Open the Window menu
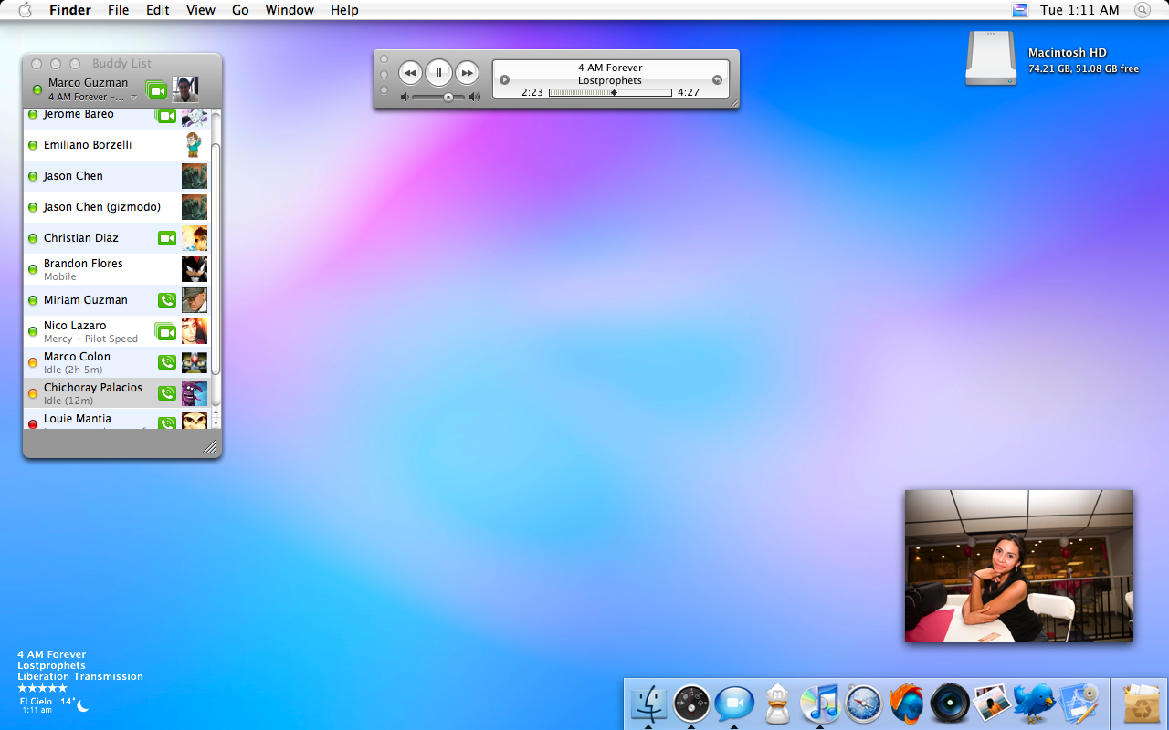 [290, 10]
